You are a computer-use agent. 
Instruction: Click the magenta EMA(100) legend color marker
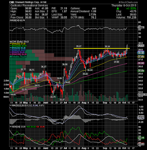(x=11, y=54)
